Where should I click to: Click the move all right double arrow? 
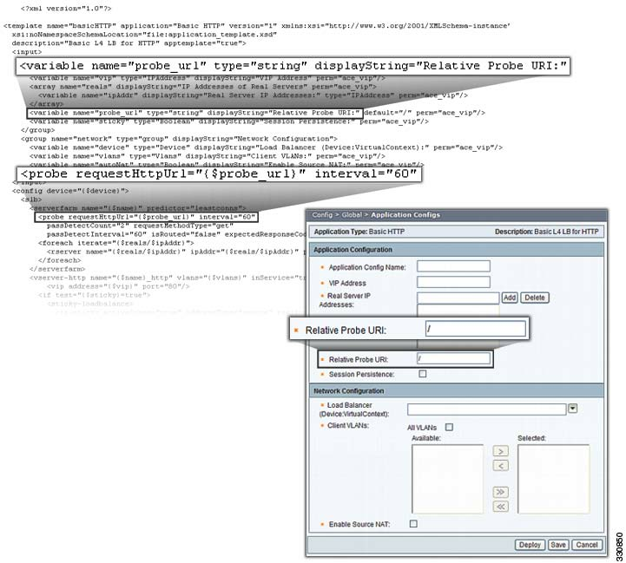[x=501, y=492]
